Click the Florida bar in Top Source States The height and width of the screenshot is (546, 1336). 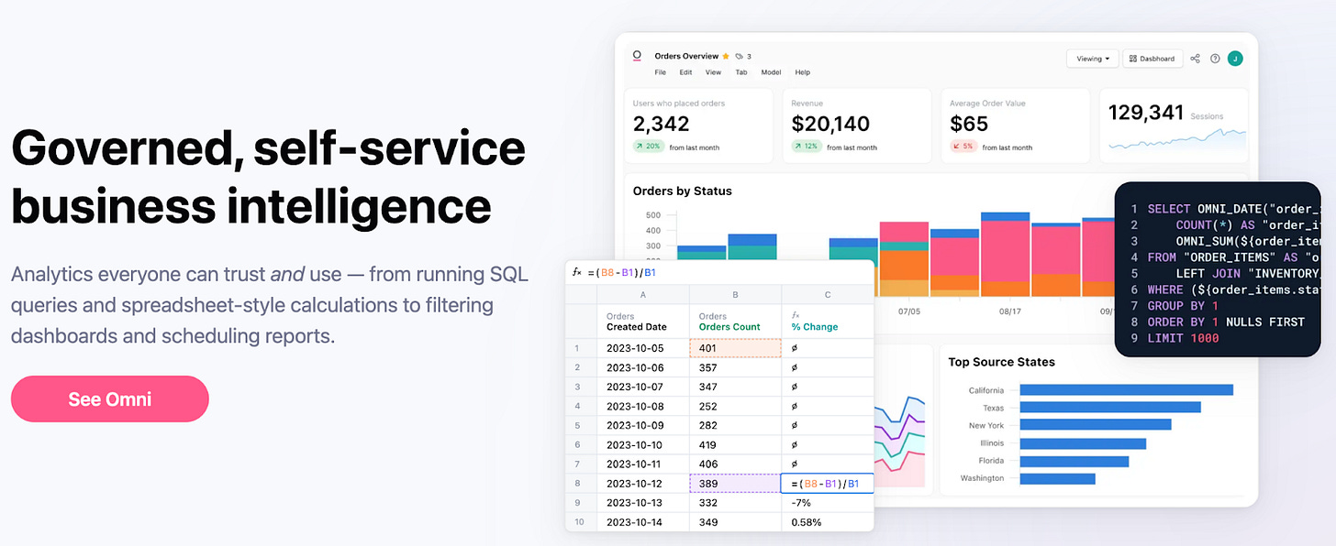coord(1074,461)
